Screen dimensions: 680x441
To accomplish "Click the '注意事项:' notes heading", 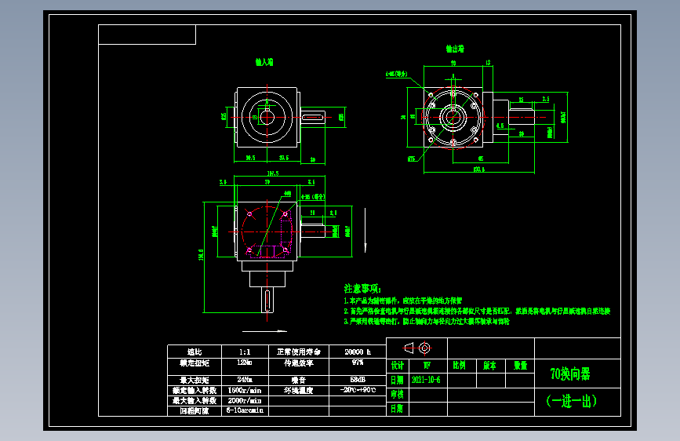I will point(362,289).
